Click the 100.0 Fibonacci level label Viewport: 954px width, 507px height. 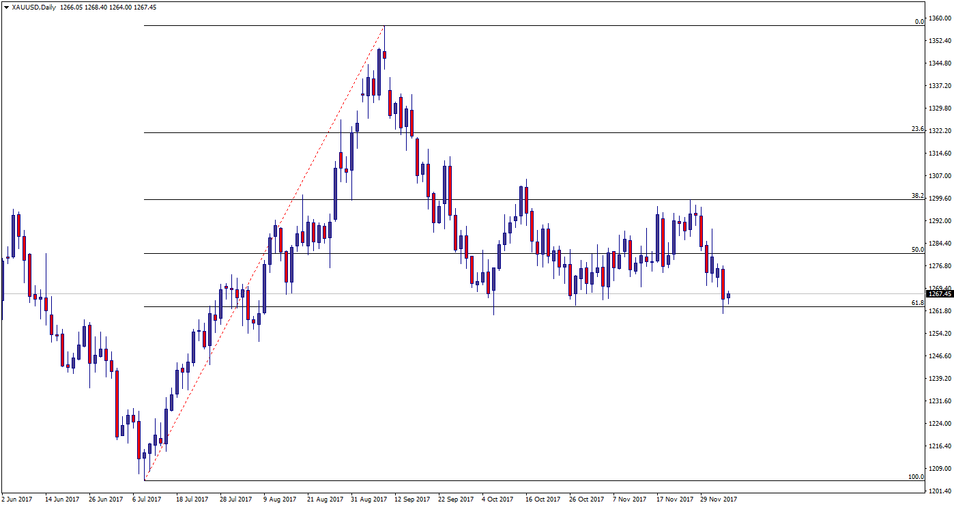tap(916, 476)
